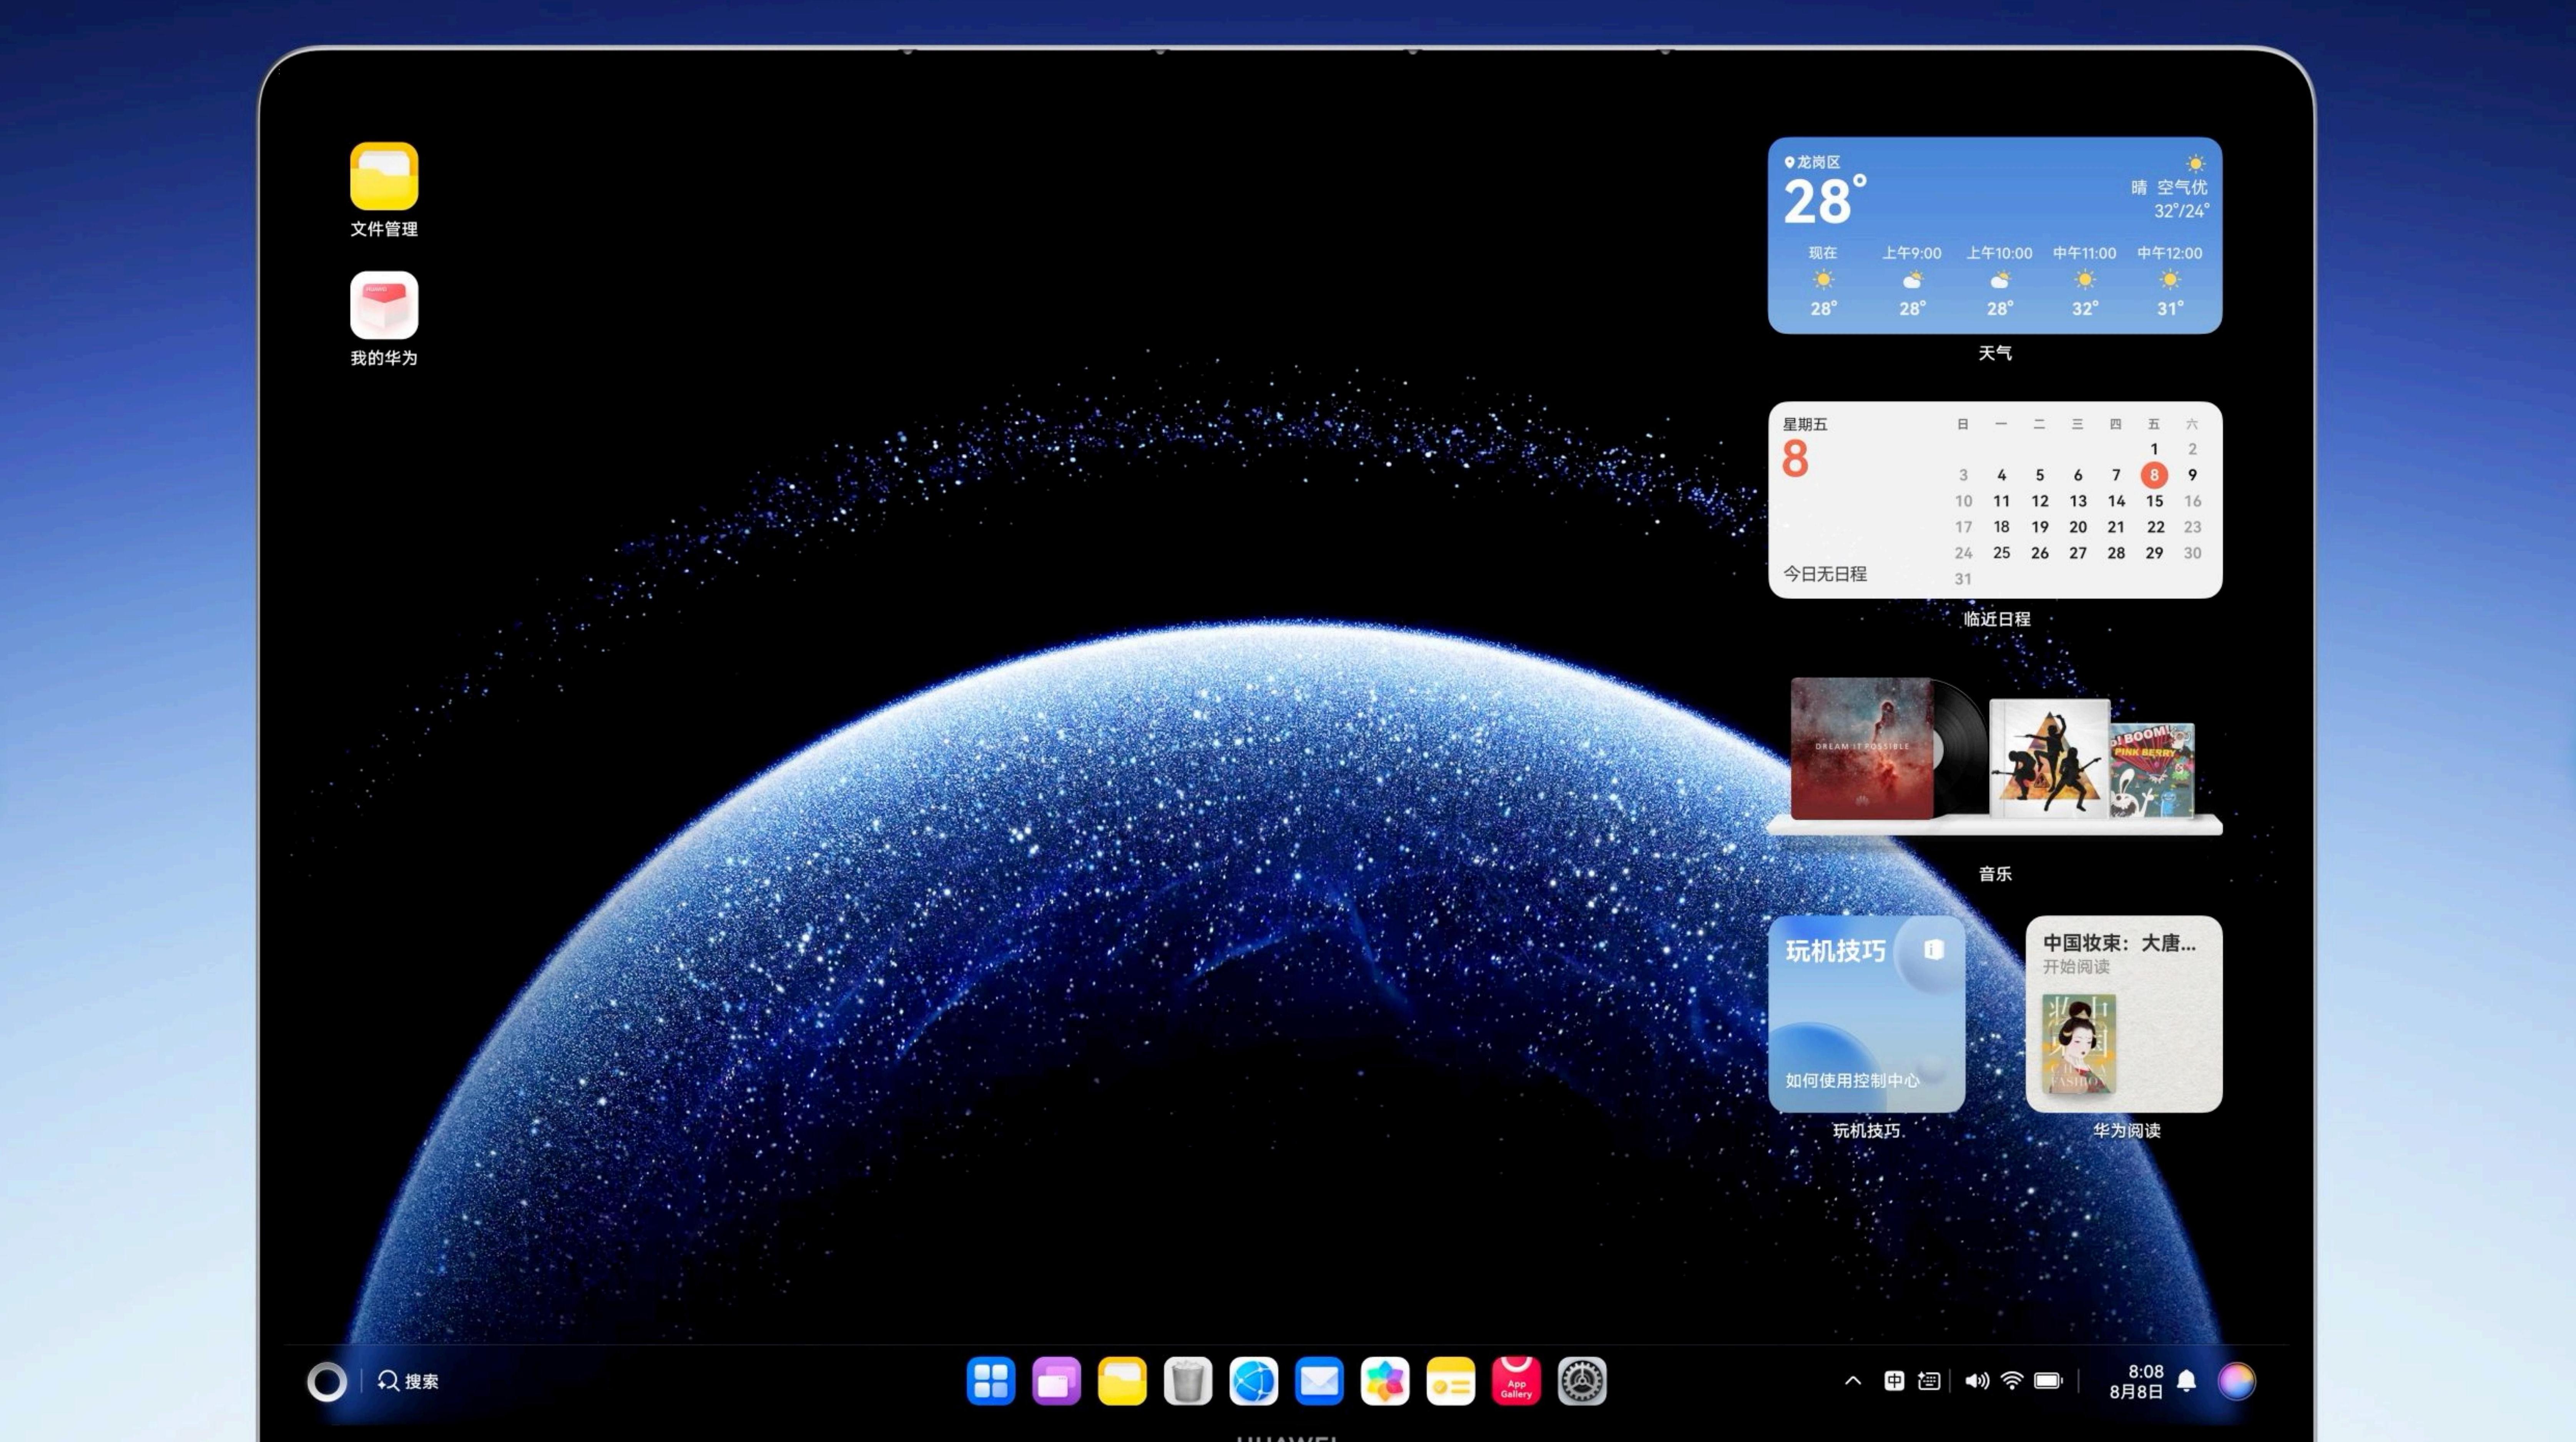Open the yellow notes icon in dock
2576x1442 pixels.
point(1451,1381)
